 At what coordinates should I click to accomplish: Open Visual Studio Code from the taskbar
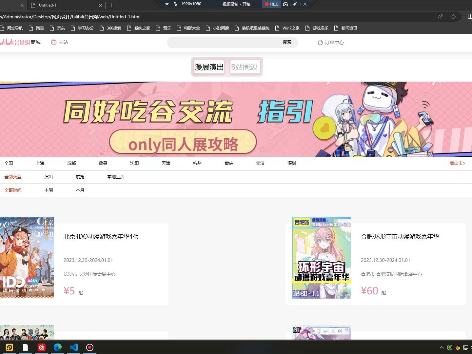coord(74,347)
